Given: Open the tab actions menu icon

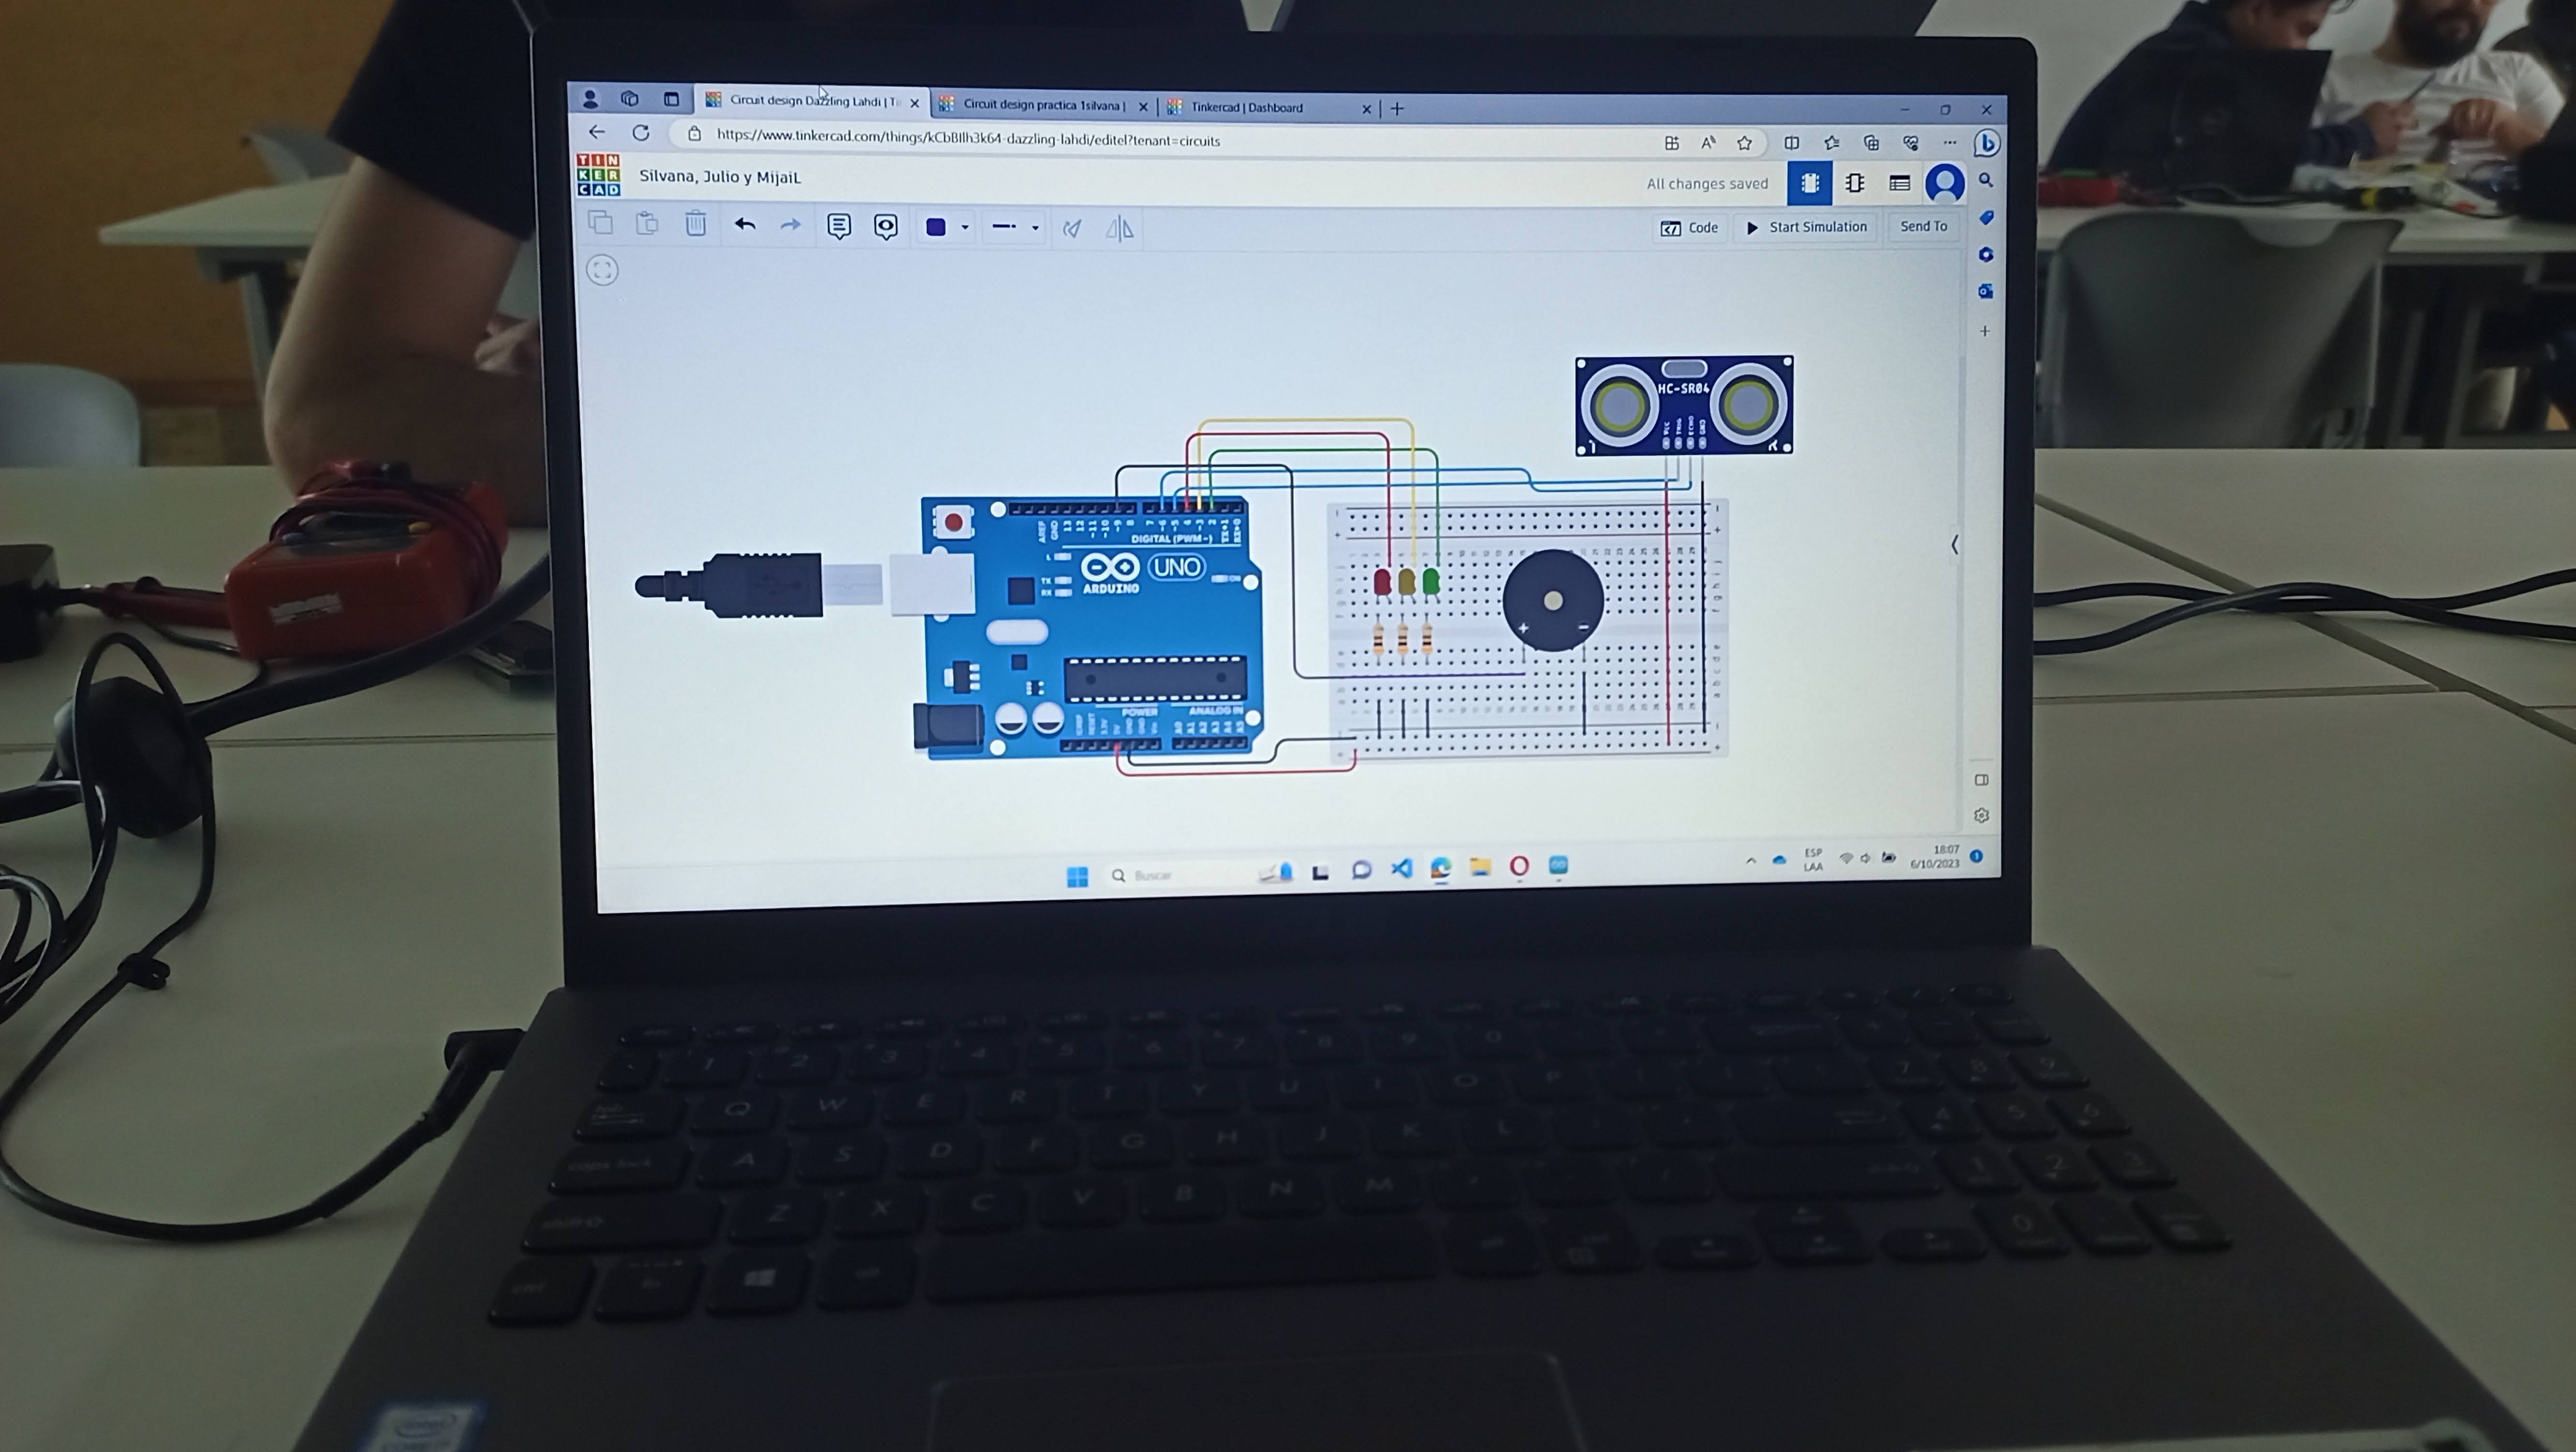Looking at the screenshot, I should coord(671,99).
